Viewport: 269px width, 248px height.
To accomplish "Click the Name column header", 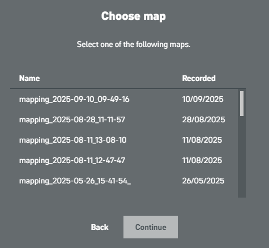I will (29, 78).
